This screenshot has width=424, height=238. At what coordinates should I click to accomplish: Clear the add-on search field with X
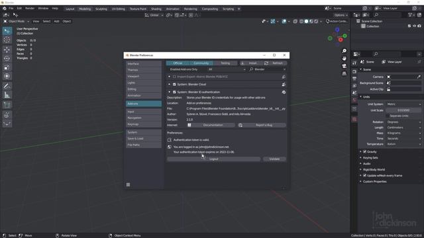pyautogui.click(x=284, y=69)
